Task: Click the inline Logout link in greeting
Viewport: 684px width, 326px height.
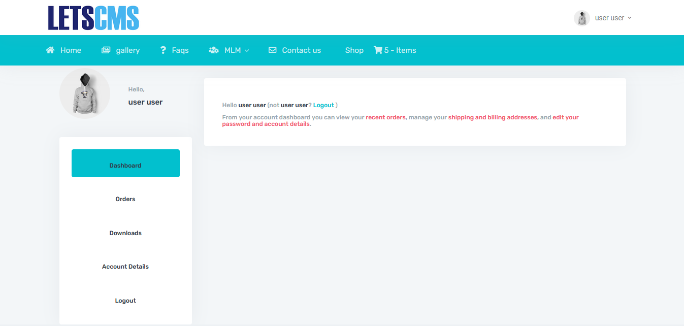Action: point(323,105)
